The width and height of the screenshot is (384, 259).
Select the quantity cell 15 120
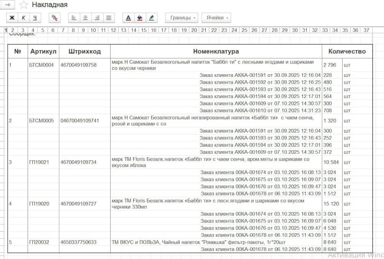coord(331,204)
